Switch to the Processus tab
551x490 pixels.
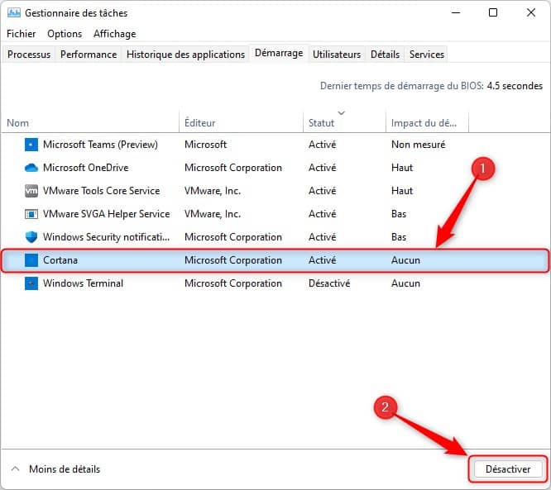point(29,55)
